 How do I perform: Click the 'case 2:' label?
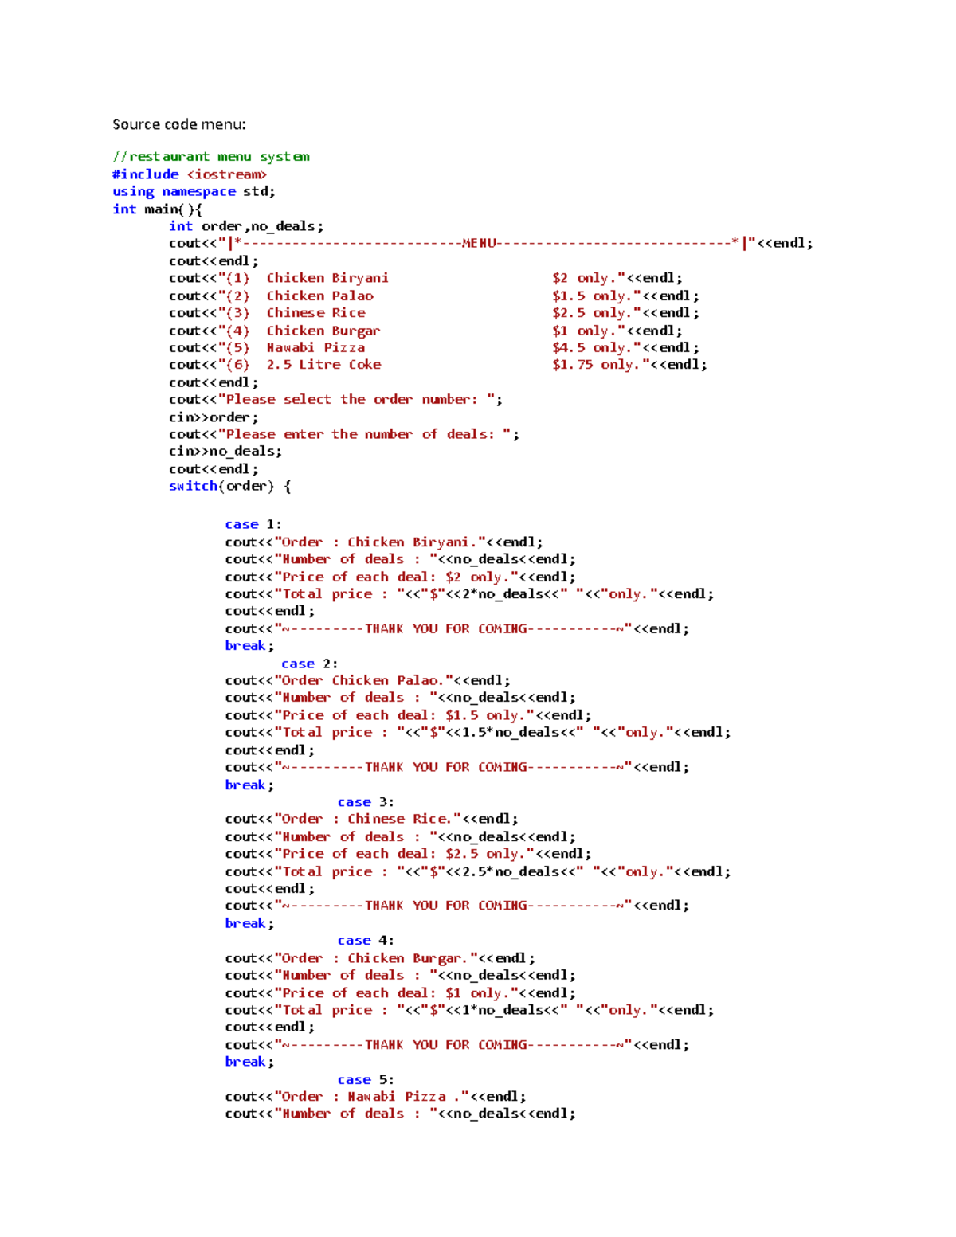click(310, 664)
